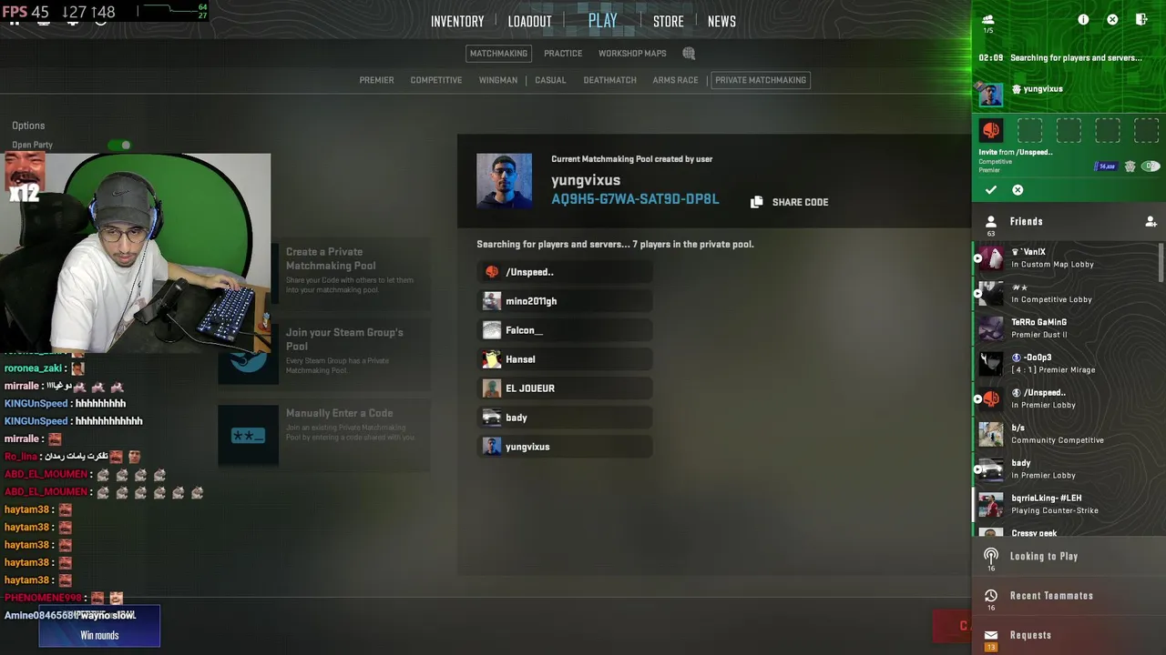Open the Looking to Play broadcast icon
Viewport: 1166px width, 655px height.
click(x=991, y=555)
